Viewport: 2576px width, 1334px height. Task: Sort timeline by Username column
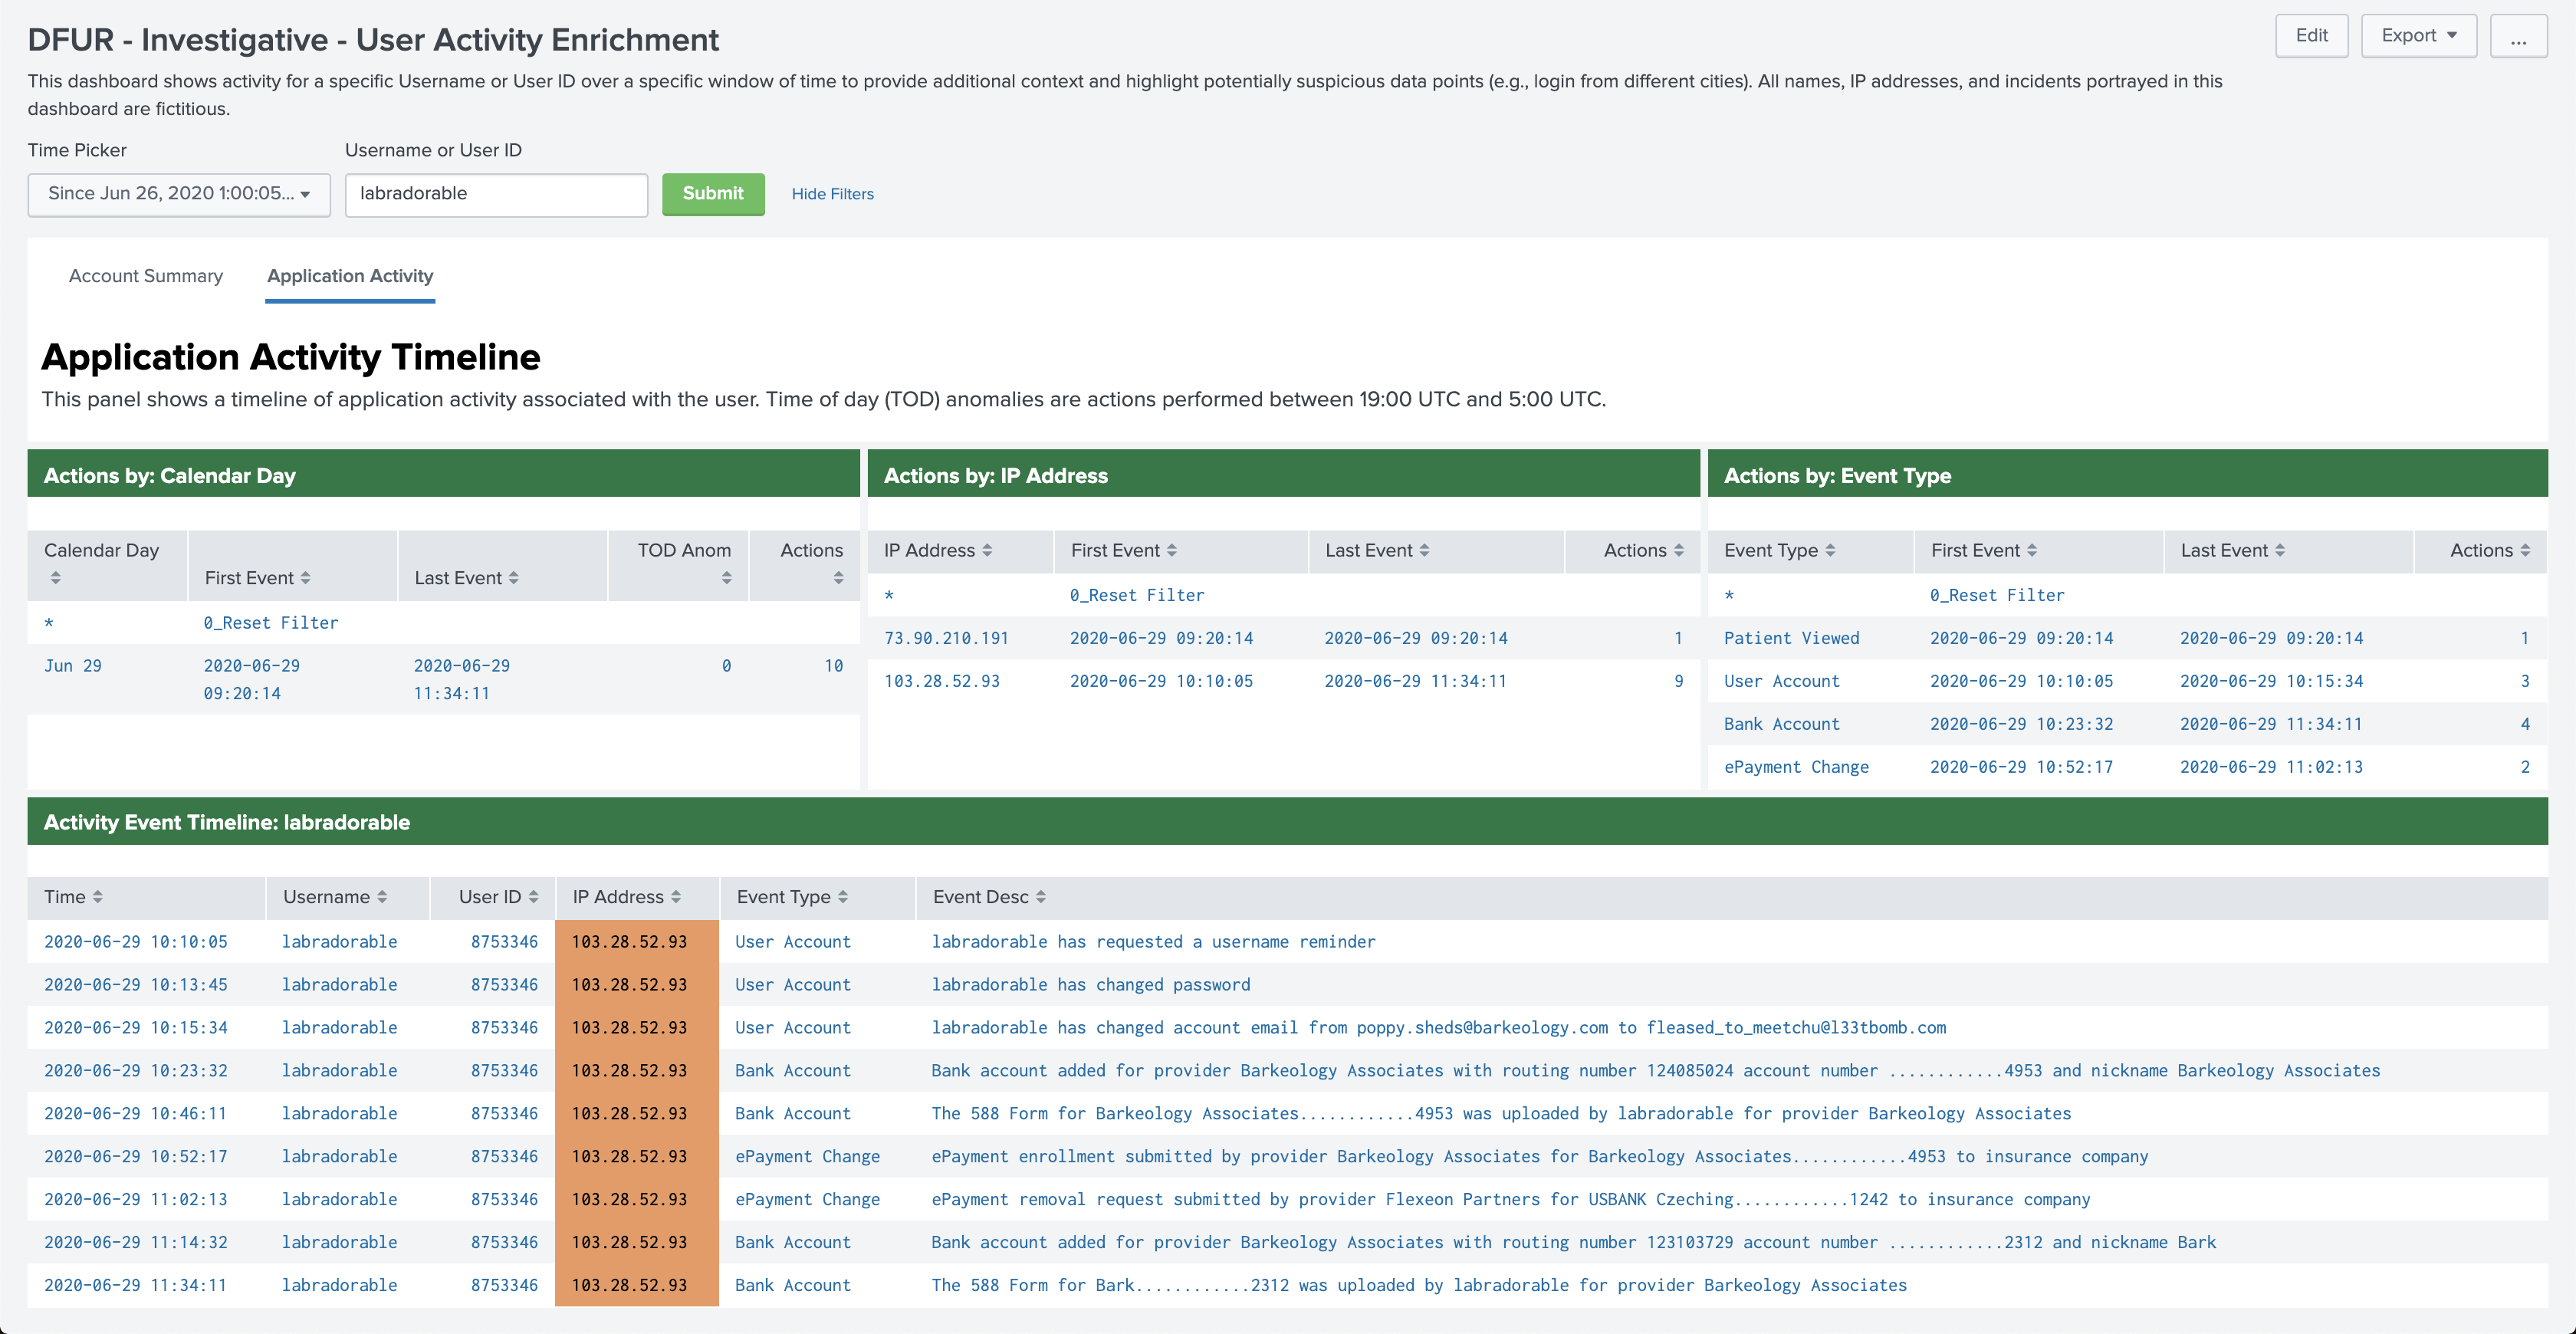[382, 897]
